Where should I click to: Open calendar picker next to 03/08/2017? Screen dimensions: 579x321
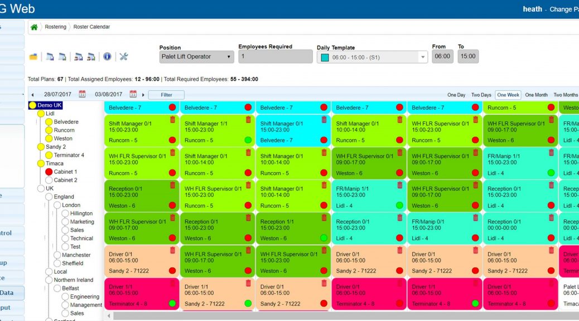pos(133,95)
